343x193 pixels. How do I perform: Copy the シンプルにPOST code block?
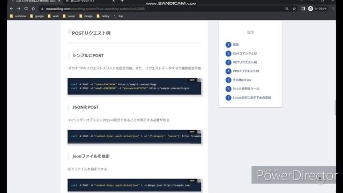(x=199, y=80)
